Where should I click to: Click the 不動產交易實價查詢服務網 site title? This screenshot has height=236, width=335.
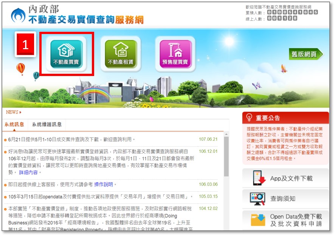pyautogui.click(x=86, y=20)
